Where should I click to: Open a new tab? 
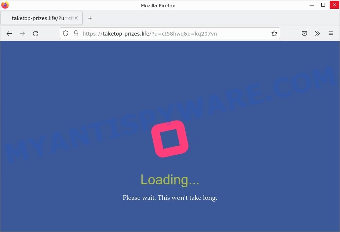[90, 18]
